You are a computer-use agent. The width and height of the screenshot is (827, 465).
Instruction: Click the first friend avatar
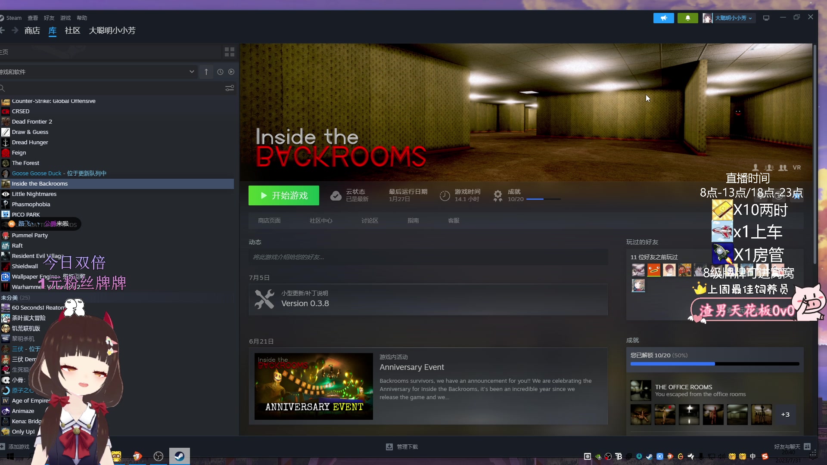coord(638,270)
